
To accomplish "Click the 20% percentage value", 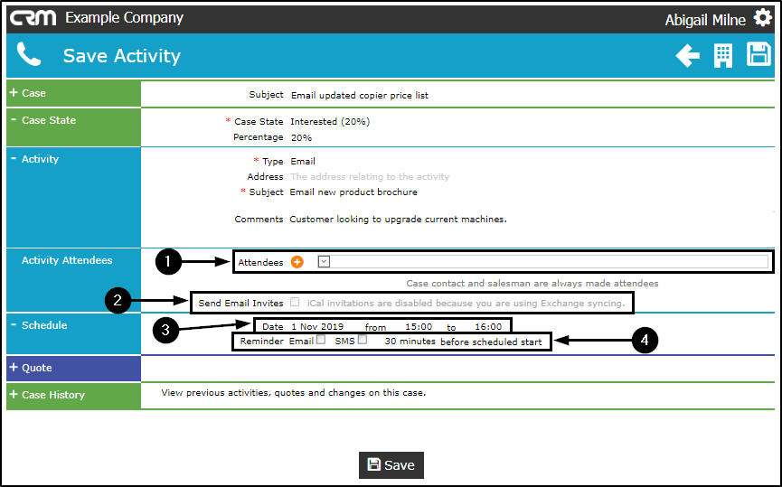I will (x=301, y=137).
